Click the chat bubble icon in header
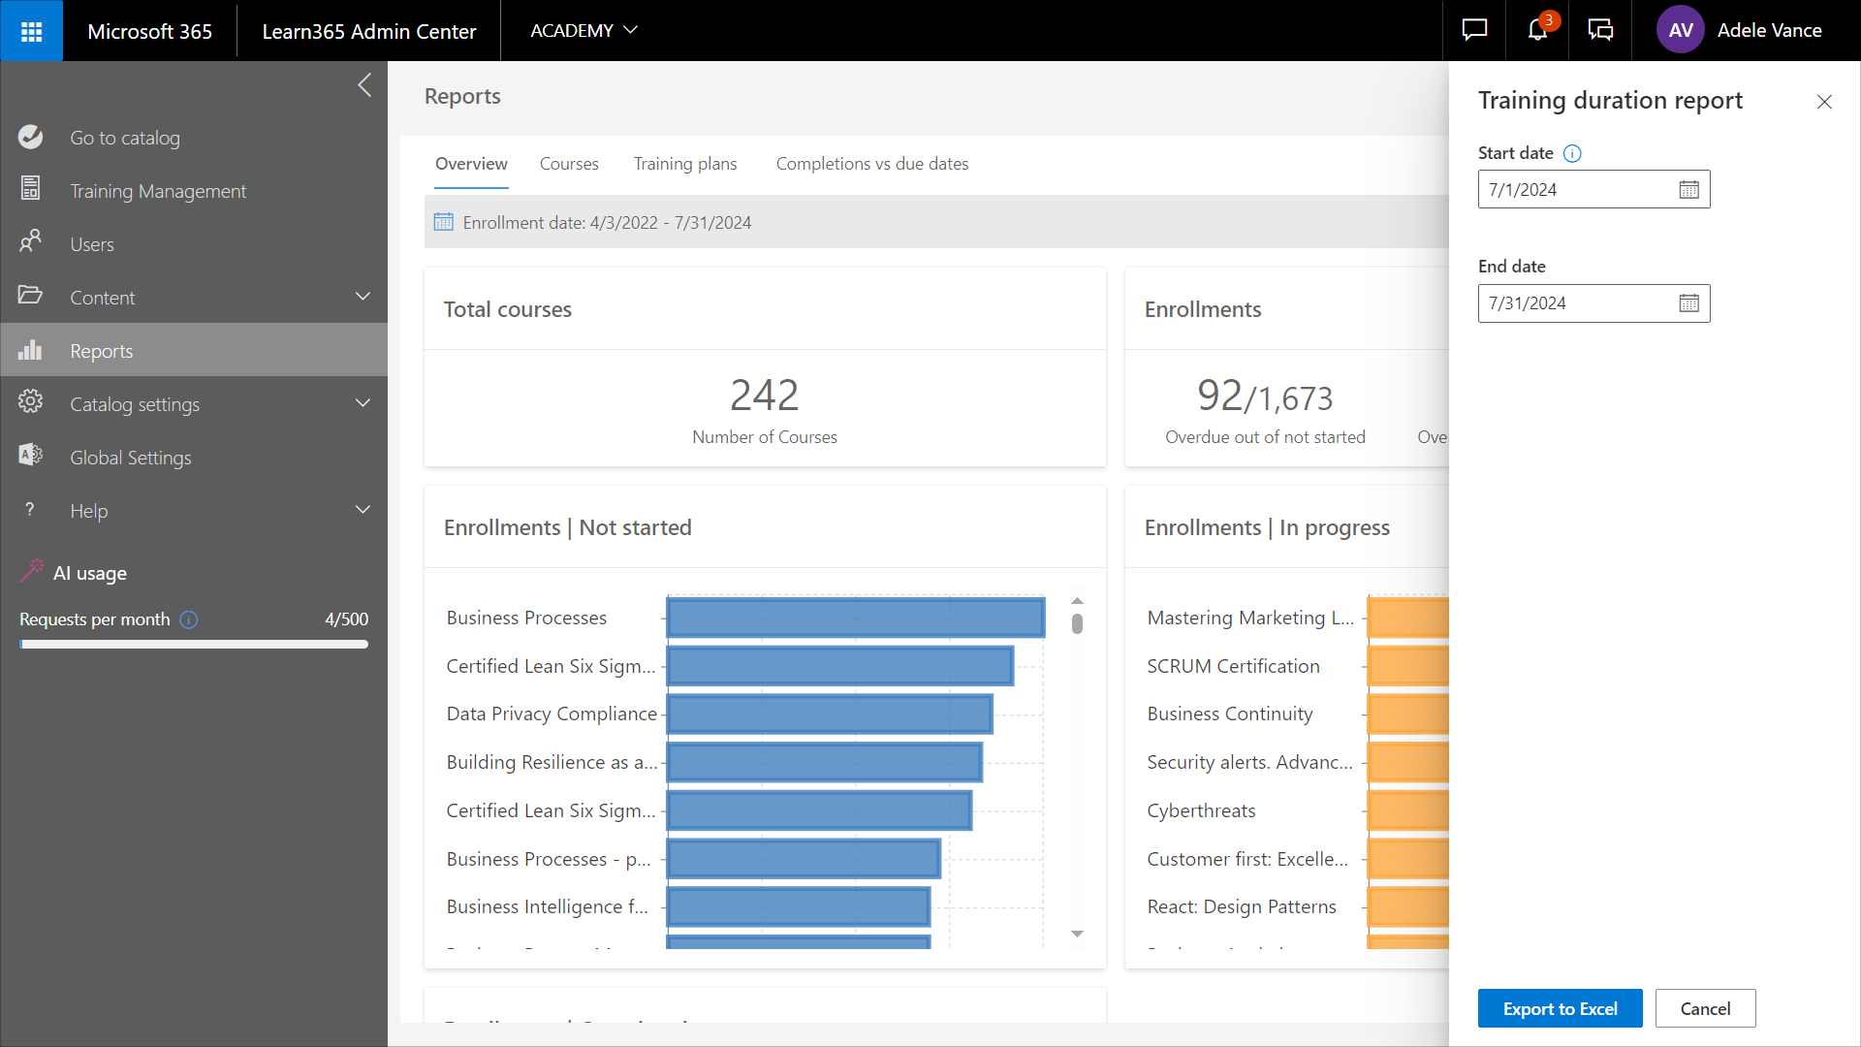This screenshot has height=1047, width=1861. (x=1474, y=30)
